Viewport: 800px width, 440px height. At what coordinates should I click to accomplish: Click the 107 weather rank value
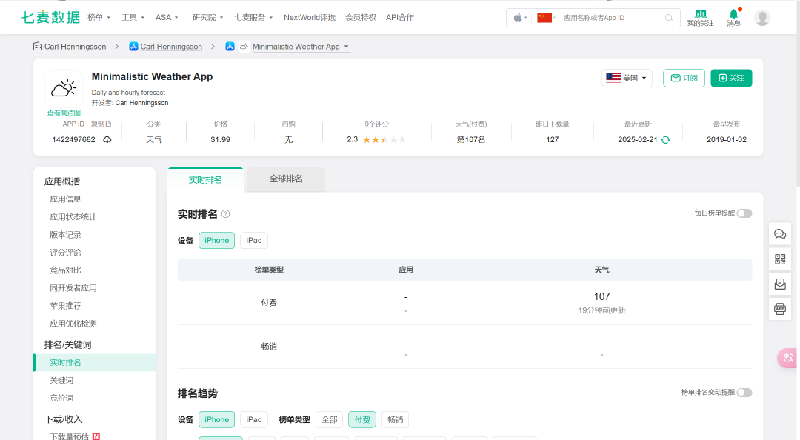[x=602, y=296]
